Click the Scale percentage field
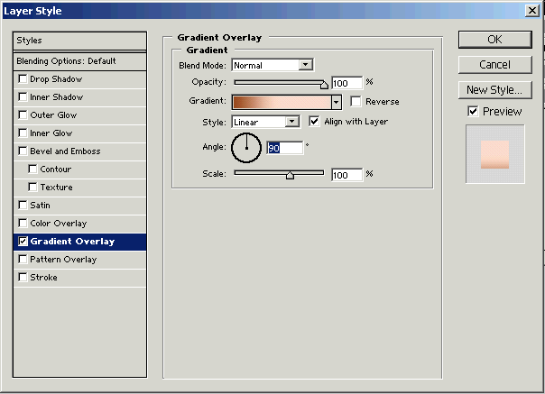 coord(346,175)
